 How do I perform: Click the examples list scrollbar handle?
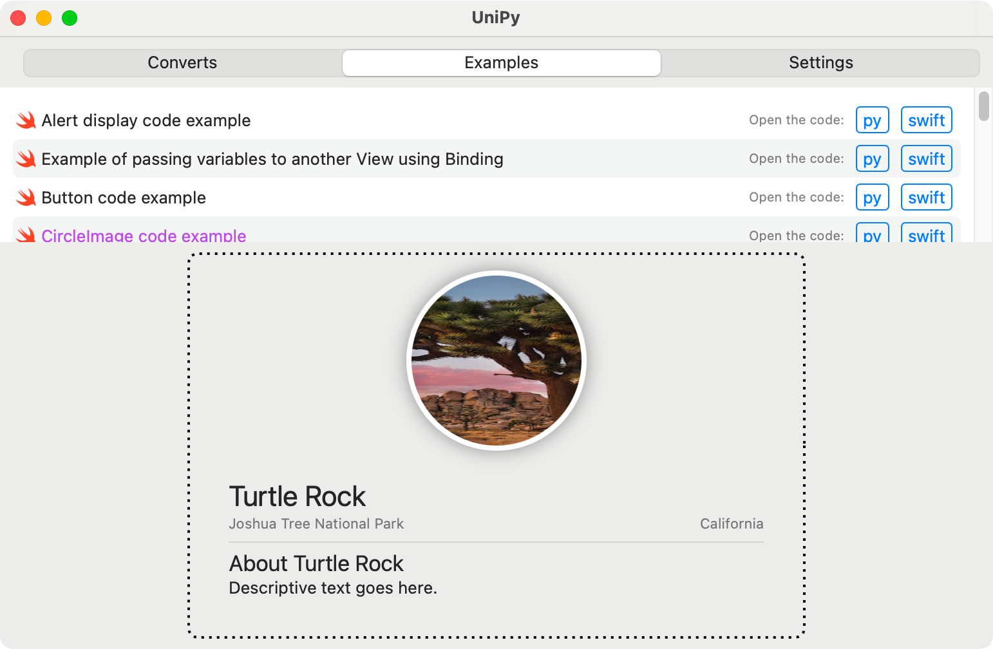click(x=983, y=106)
